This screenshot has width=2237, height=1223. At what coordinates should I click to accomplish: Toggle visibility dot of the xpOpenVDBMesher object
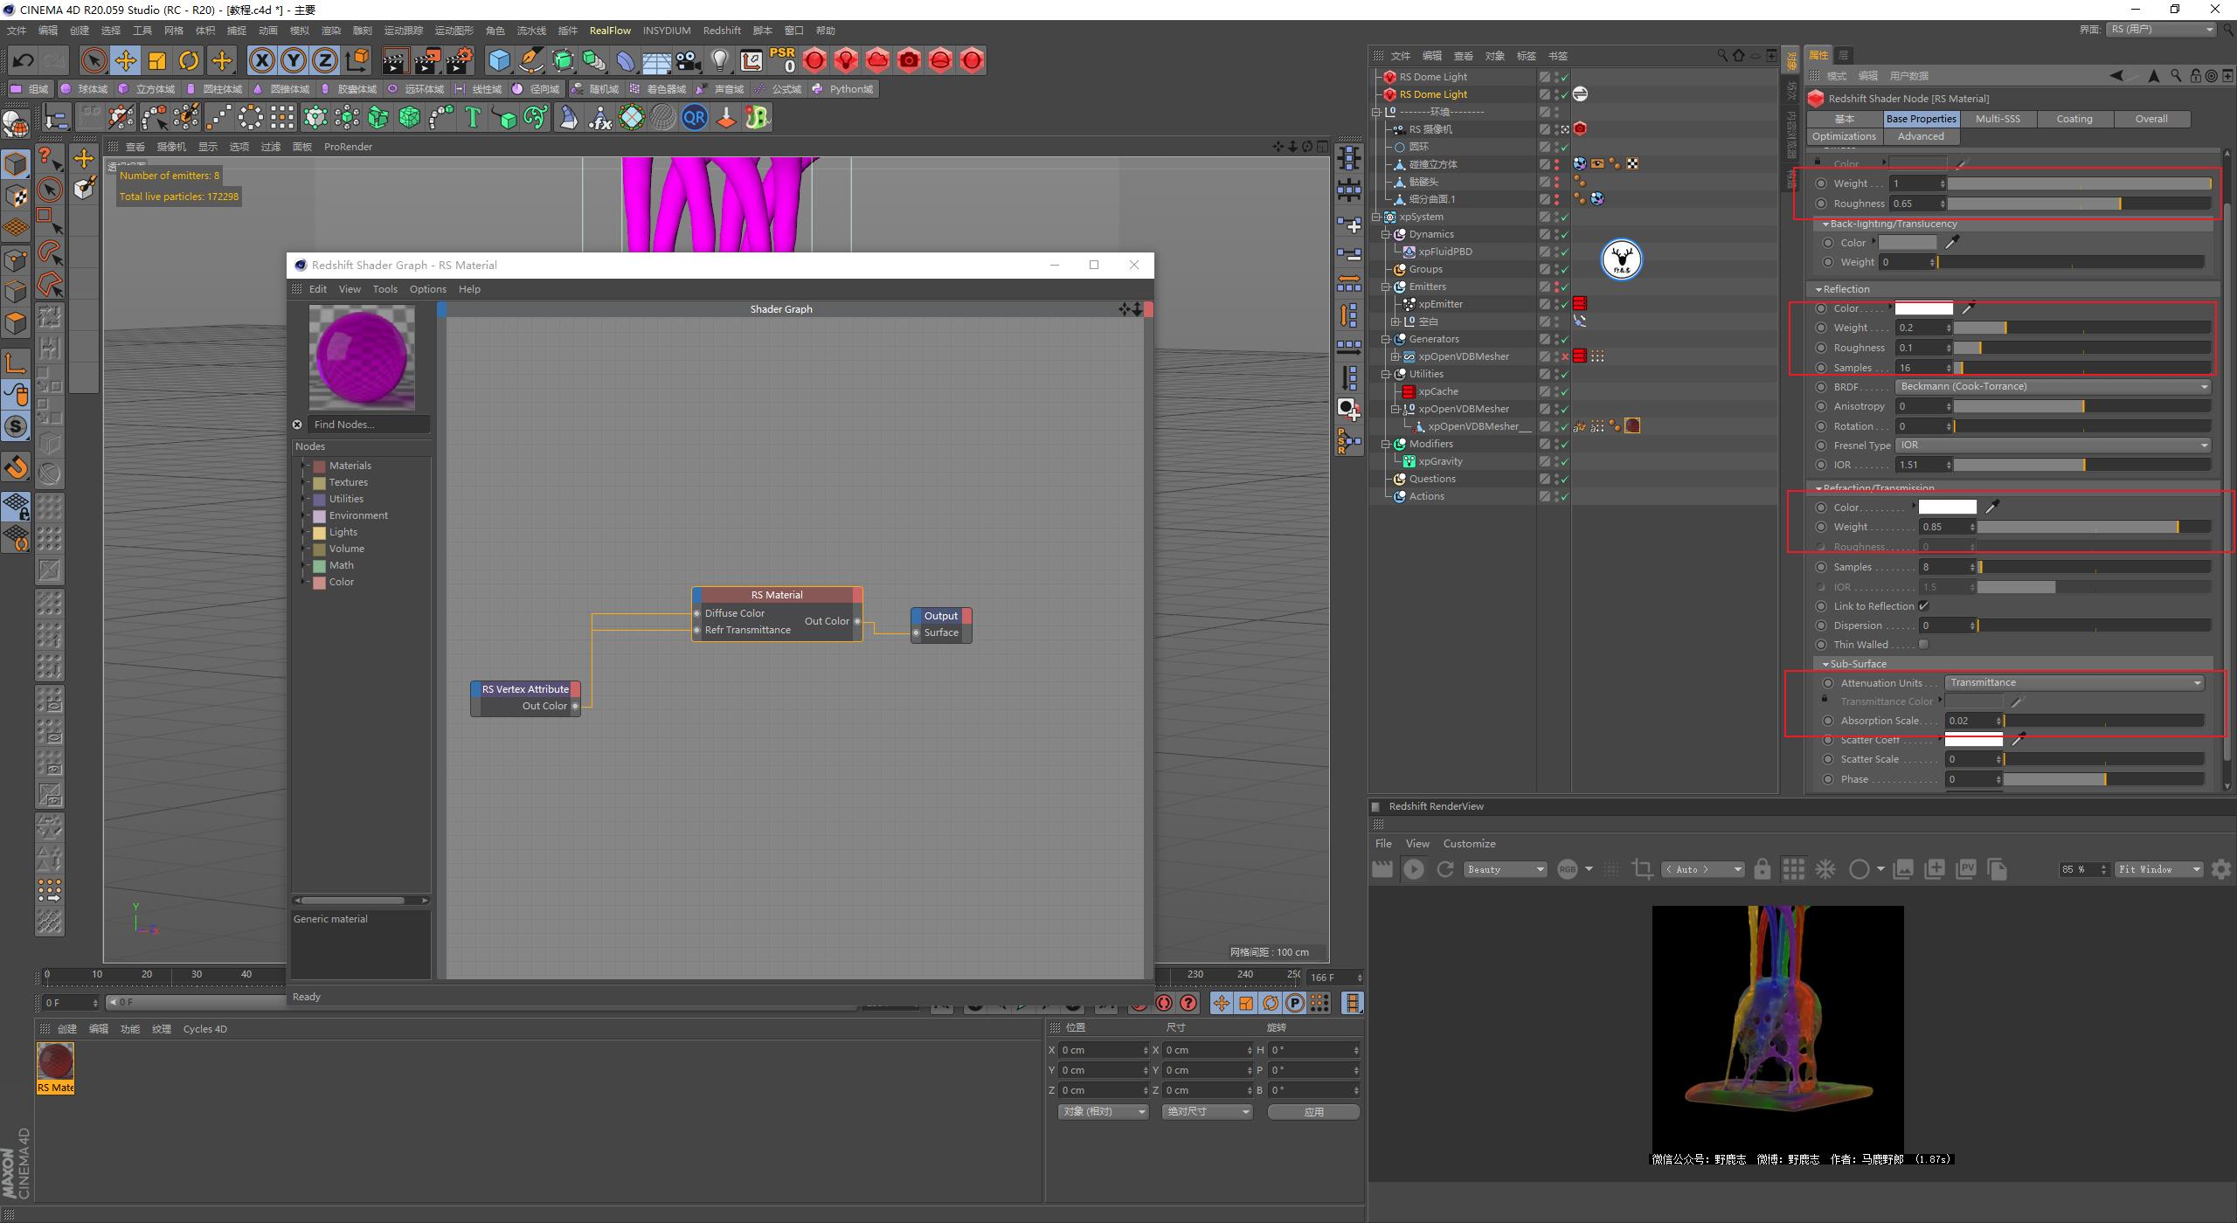tap(1556, 353)
